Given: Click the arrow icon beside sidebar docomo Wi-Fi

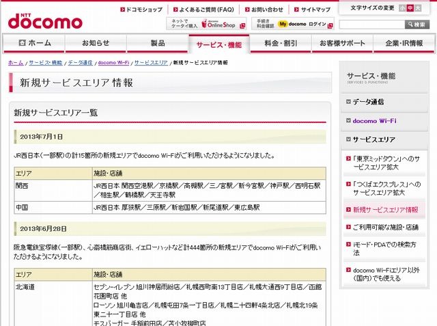Looking at the screenshot, I should [348, 121].
